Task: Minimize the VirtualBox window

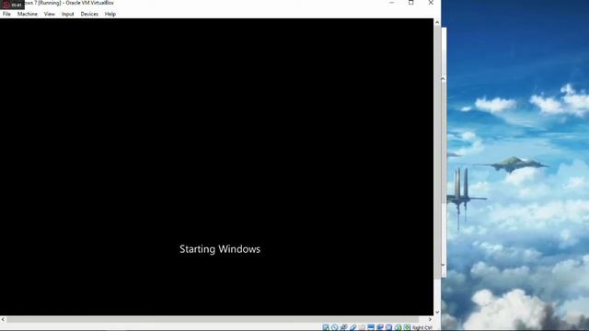Action: coord(392,3)
